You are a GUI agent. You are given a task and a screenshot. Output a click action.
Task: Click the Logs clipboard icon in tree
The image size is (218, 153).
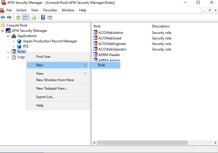point(14,57)
